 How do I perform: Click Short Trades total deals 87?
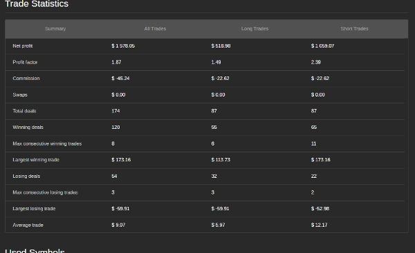(x=313, y=111)
